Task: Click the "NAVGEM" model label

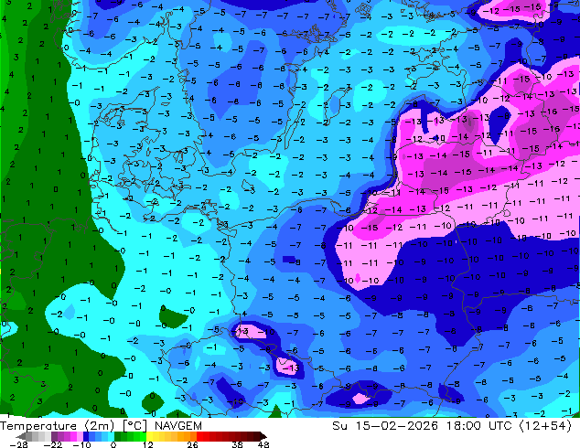Action: (x=178, y=426)
